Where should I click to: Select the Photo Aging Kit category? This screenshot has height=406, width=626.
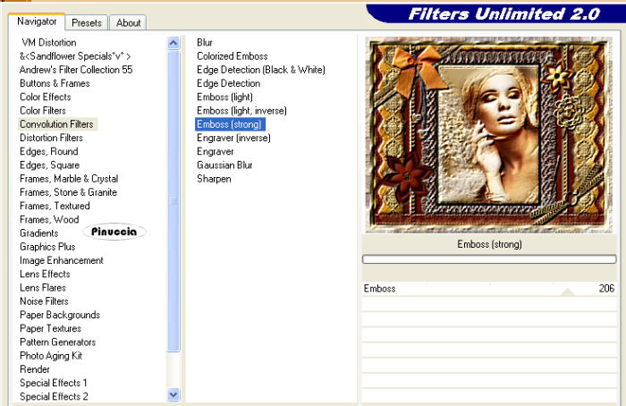point(51,356)
